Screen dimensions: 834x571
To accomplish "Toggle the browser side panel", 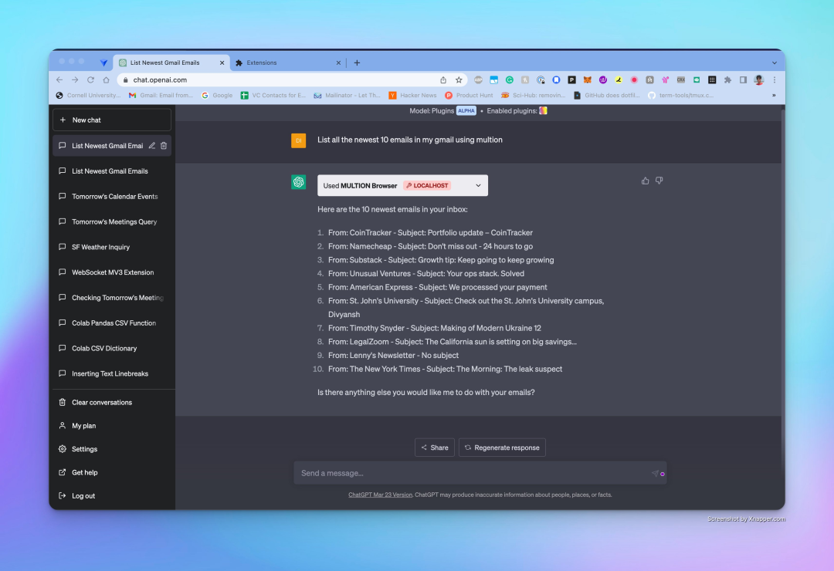I will pos(743,79).
